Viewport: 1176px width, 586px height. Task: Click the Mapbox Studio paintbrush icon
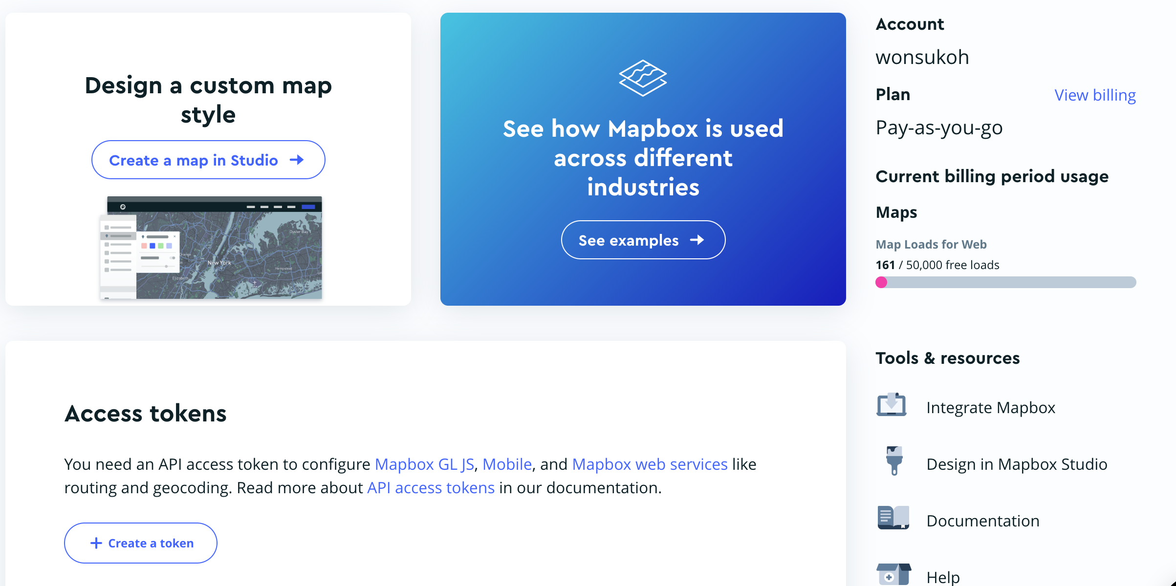click(894, 460)
